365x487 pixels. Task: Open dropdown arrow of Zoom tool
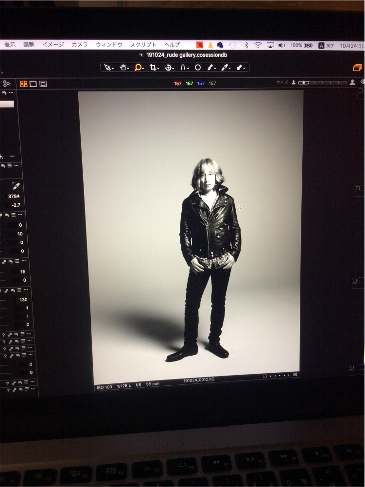click(x=143, y=69)
